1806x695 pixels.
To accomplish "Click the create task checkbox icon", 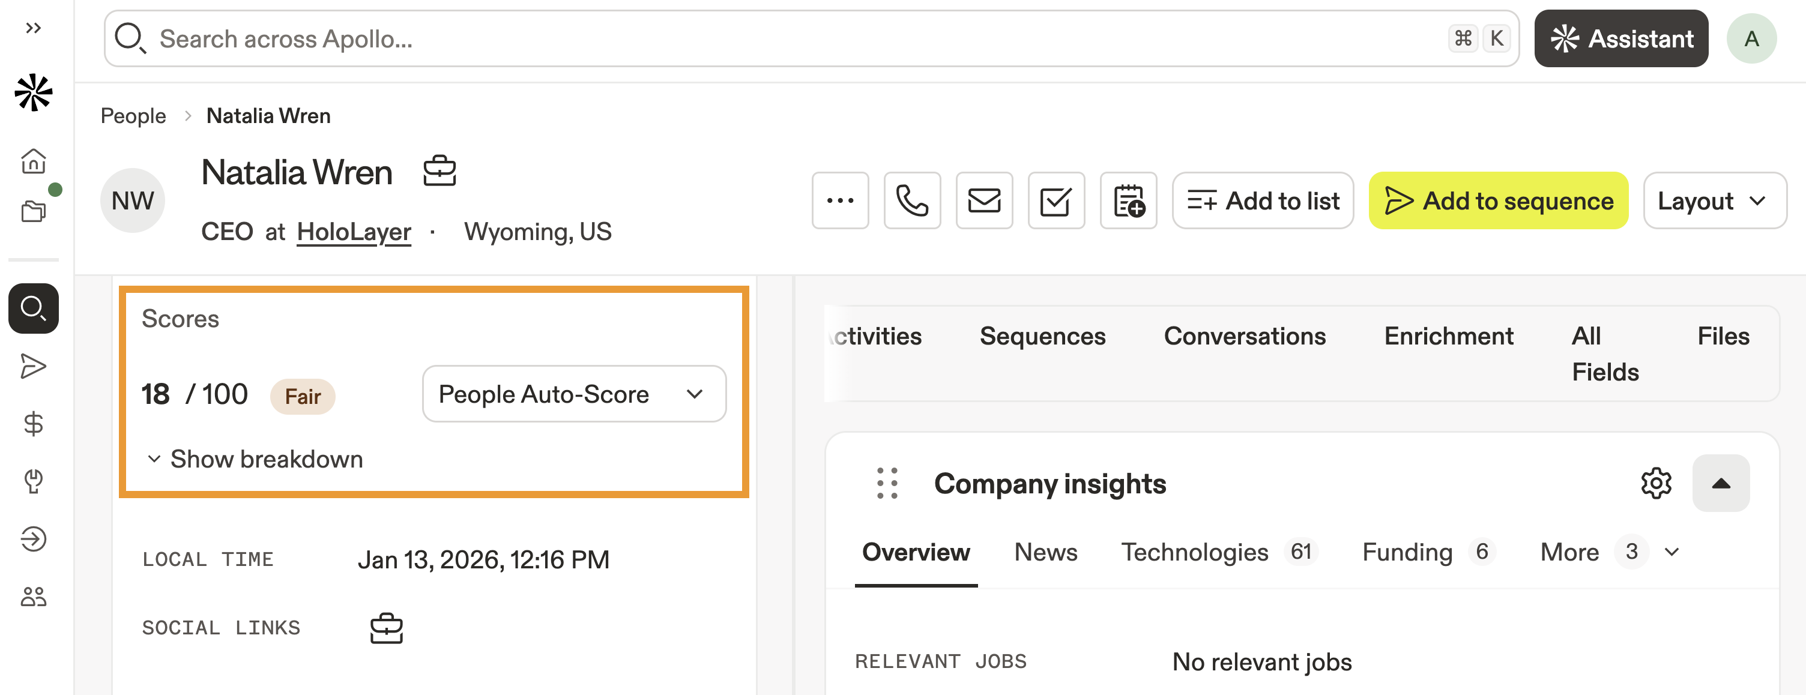I will 1055,201.
